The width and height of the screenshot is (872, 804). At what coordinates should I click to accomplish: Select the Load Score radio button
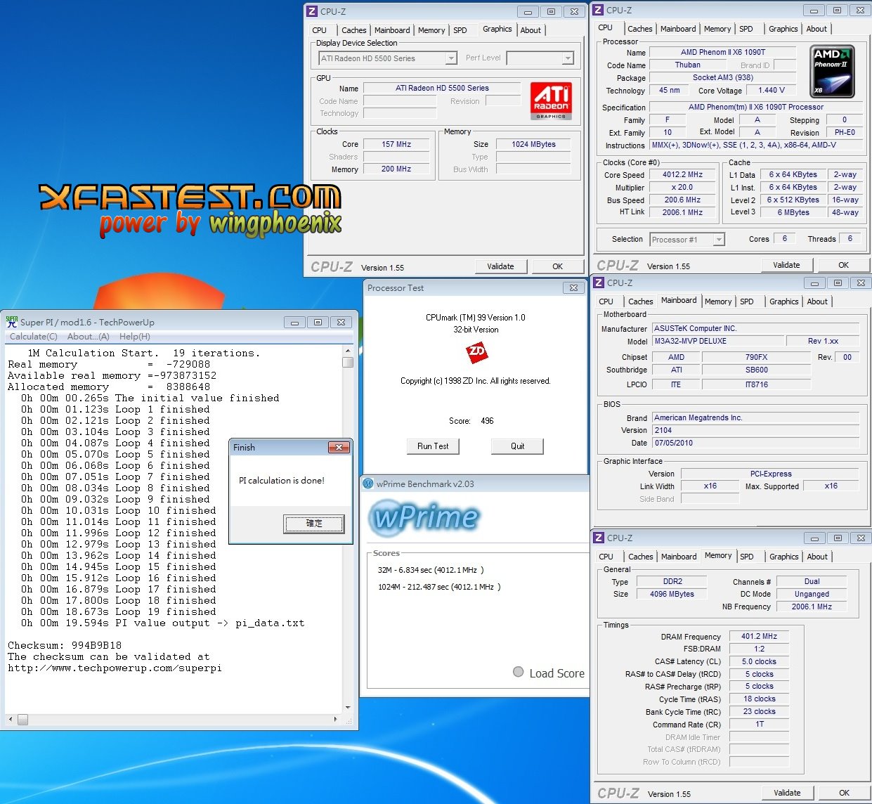click(519, 672)
